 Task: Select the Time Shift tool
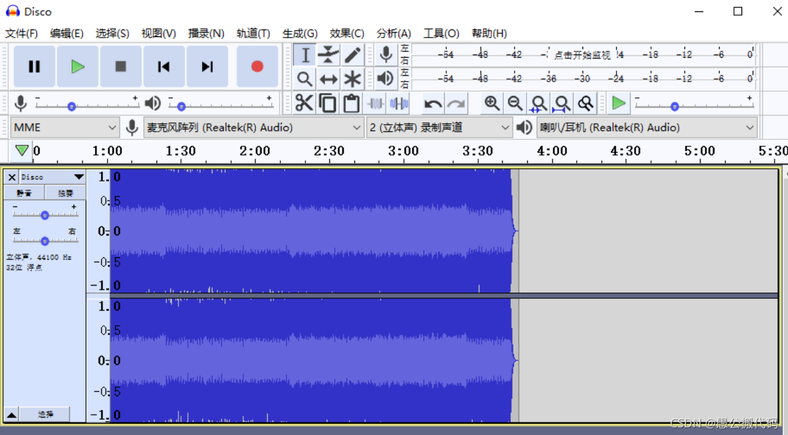pos(328,79)
